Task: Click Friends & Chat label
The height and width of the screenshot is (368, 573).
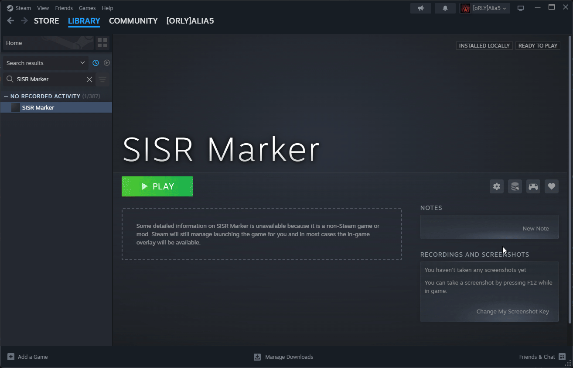Action: click(537, 357)
